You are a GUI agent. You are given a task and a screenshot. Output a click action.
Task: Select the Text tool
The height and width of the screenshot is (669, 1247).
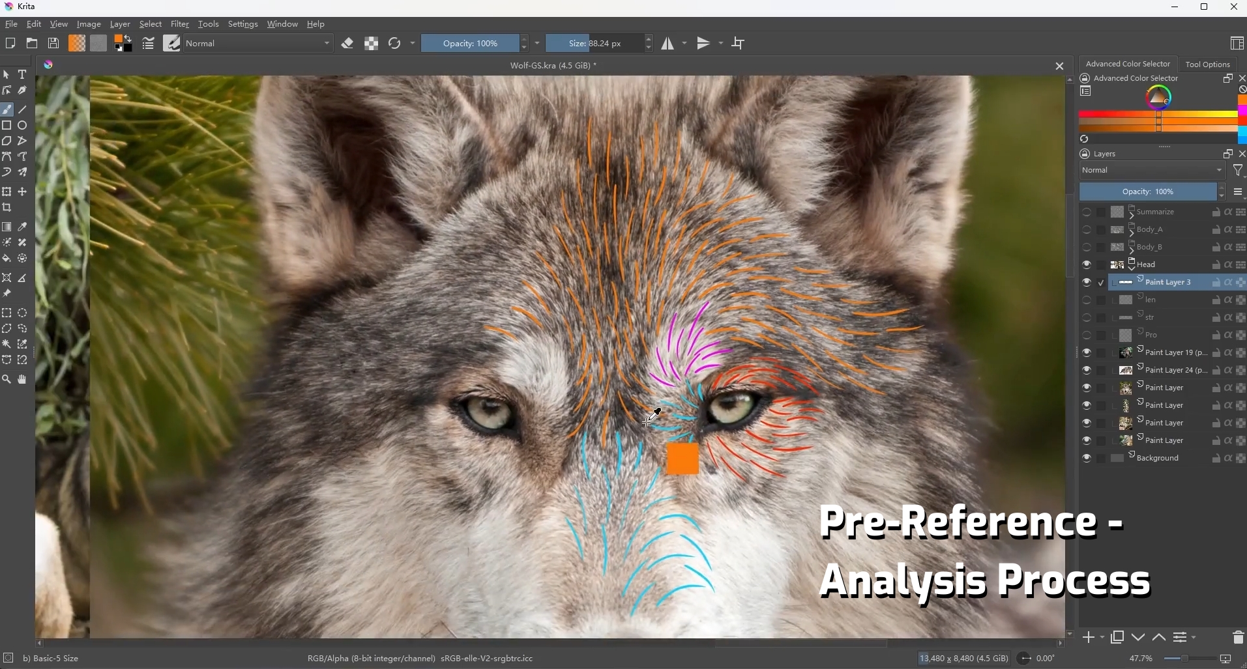pos(22,75)
